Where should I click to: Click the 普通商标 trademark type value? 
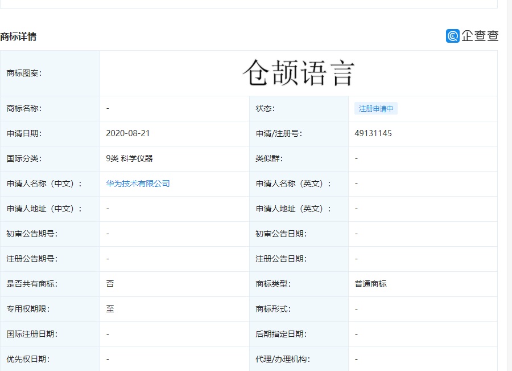(x=369, y=284)
